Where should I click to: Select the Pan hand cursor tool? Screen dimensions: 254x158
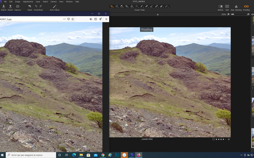click(117, 6)
